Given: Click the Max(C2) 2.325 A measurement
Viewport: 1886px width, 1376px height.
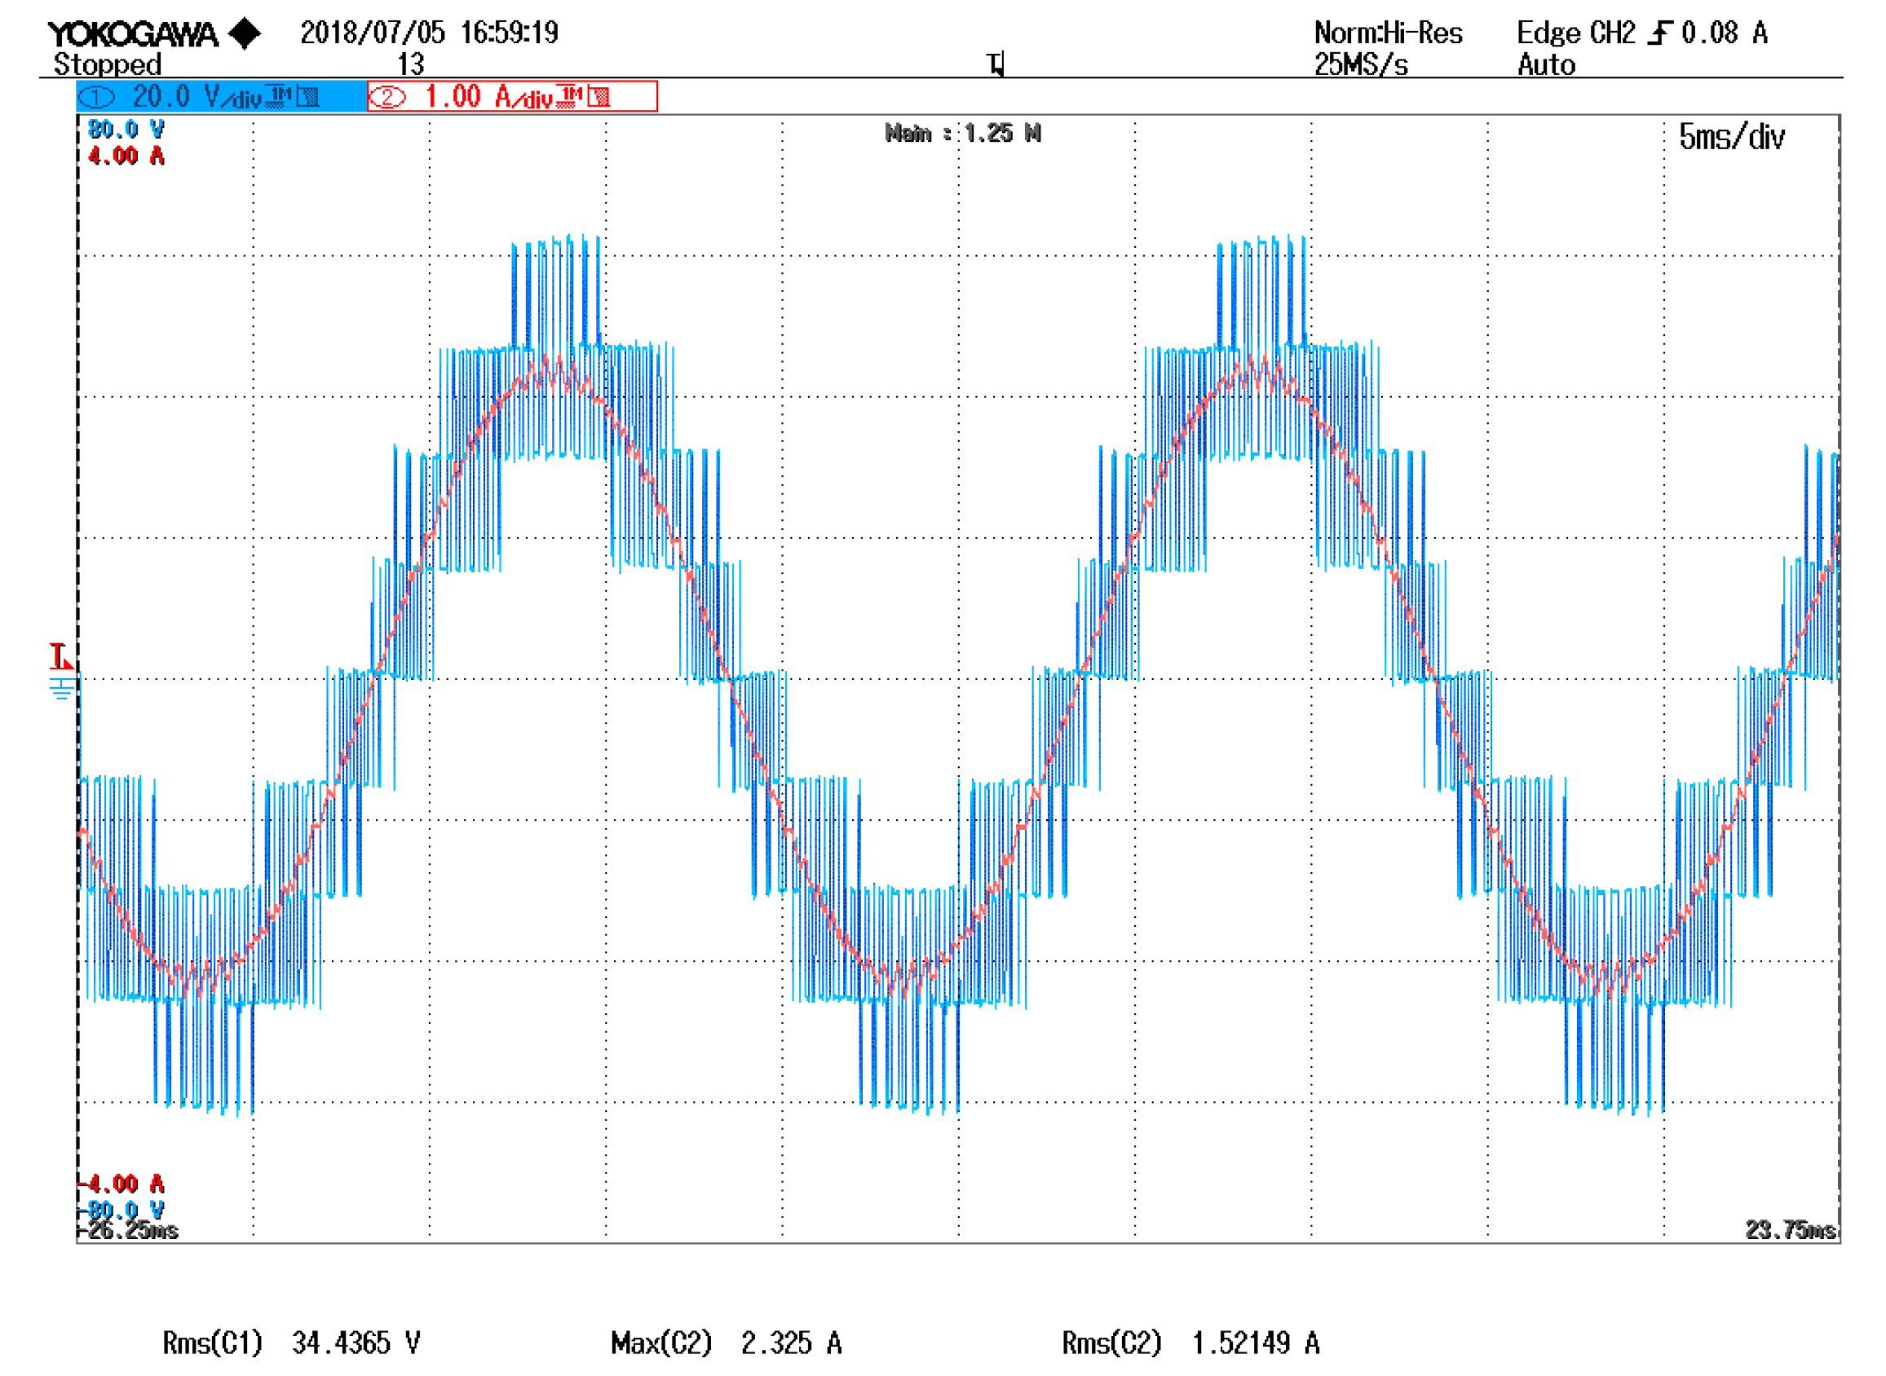Looking at the screenshot, I should [x=726, y=1343].
